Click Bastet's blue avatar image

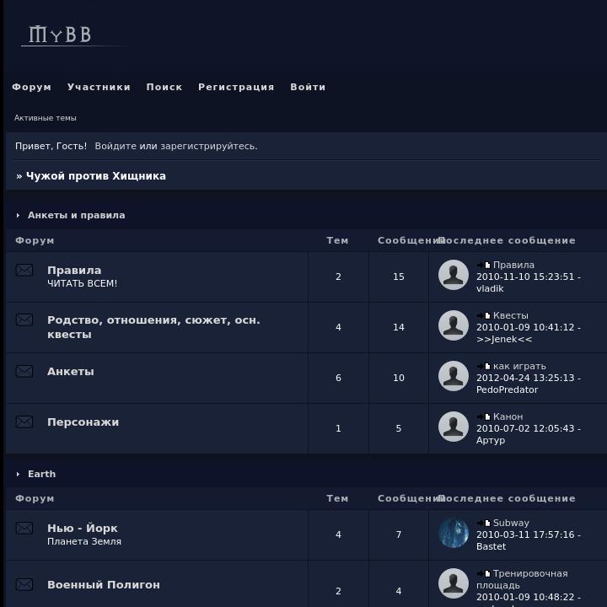(x=454, y=533)
